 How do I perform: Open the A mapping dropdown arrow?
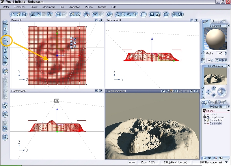tap(212, 60)
